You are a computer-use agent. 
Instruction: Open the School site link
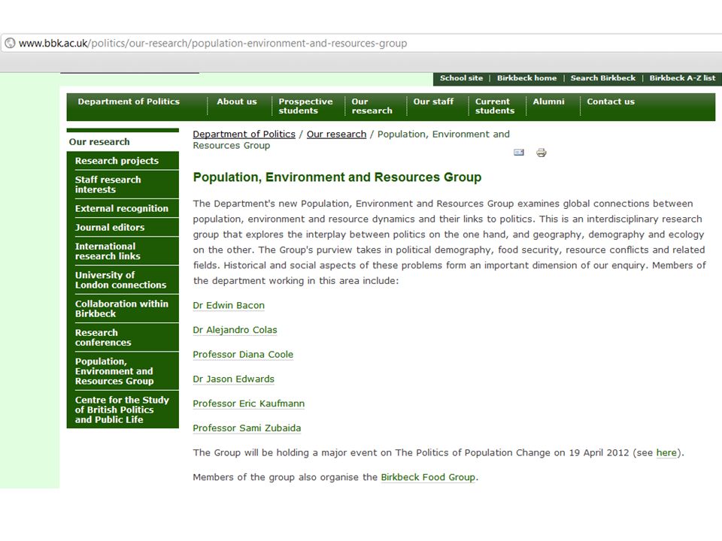point(461,78)
